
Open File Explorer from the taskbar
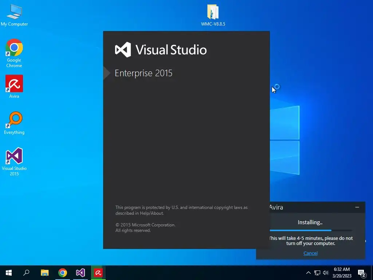click(x=44, y=273)
